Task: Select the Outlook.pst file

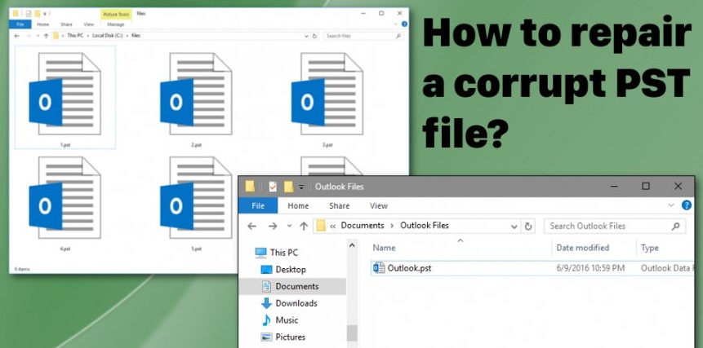Action: pos(532,268)
